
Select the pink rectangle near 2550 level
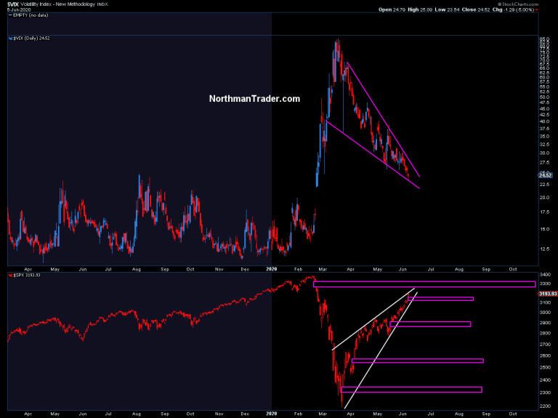(417, 361)
